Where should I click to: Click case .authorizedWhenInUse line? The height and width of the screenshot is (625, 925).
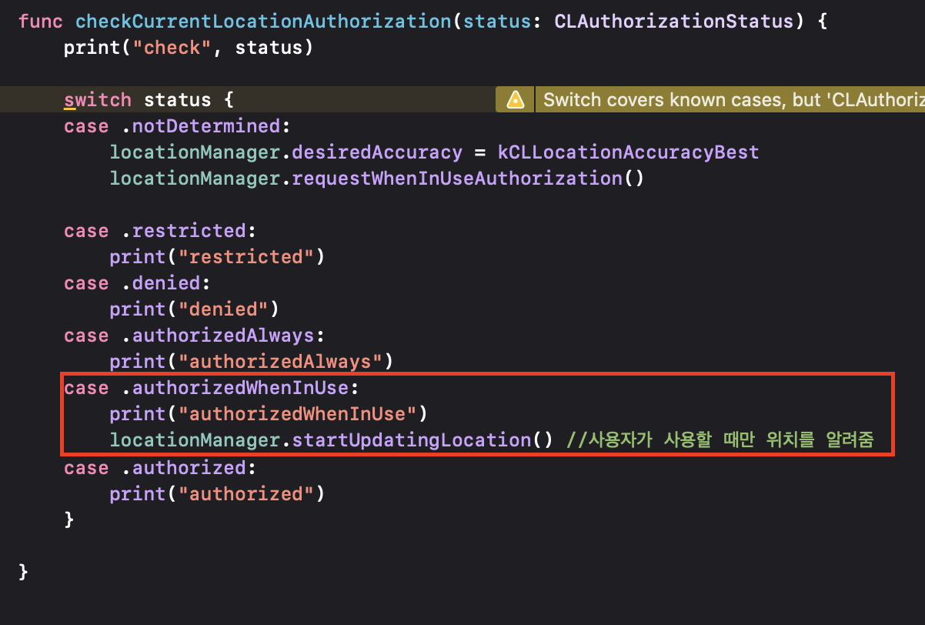click(x=212, y=388)
